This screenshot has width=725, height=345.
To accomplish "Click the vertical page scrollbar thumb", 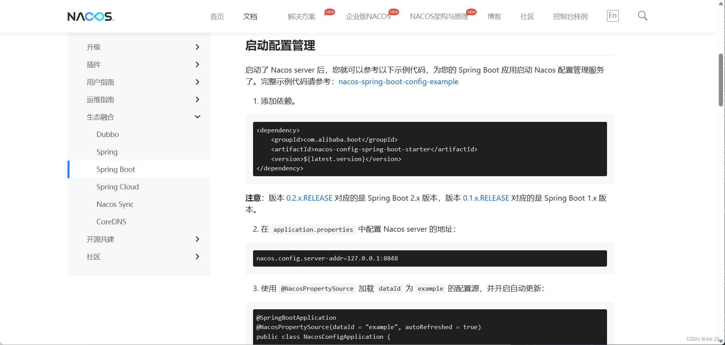I will tap(721, 80).
